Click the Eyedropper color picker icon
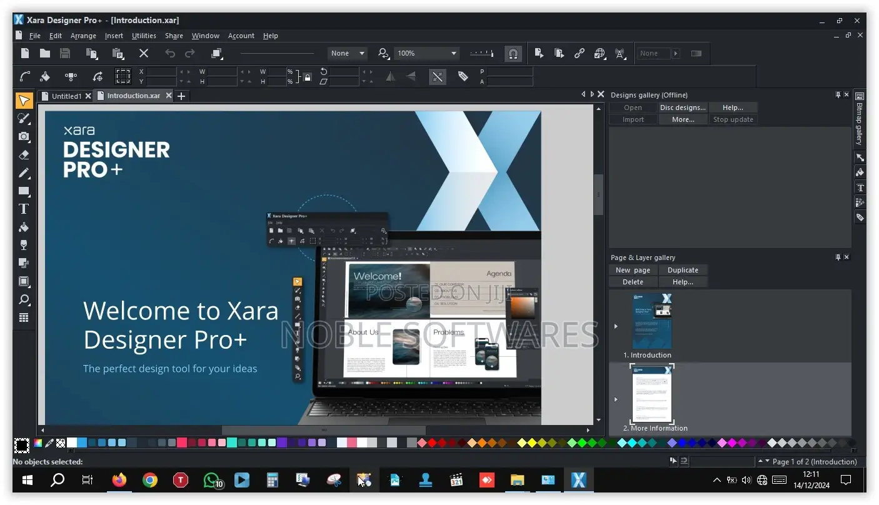Screen dimensions: 879x505 click(49, 443)
